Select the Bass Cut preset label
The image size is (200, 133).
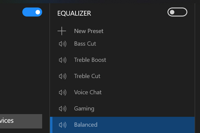click(85, 44)
